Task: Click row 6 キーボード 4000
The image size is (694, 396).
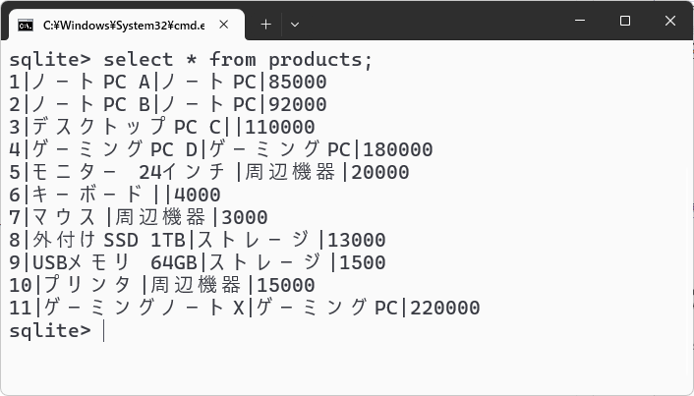Action: [x=115, y=195]
